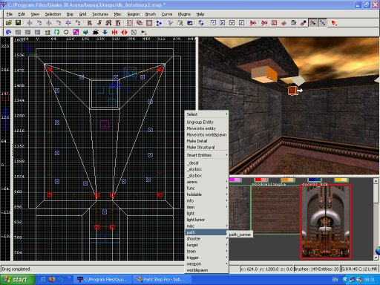
Task: Click the Make Hollow icon
Action: coord(149,23)
